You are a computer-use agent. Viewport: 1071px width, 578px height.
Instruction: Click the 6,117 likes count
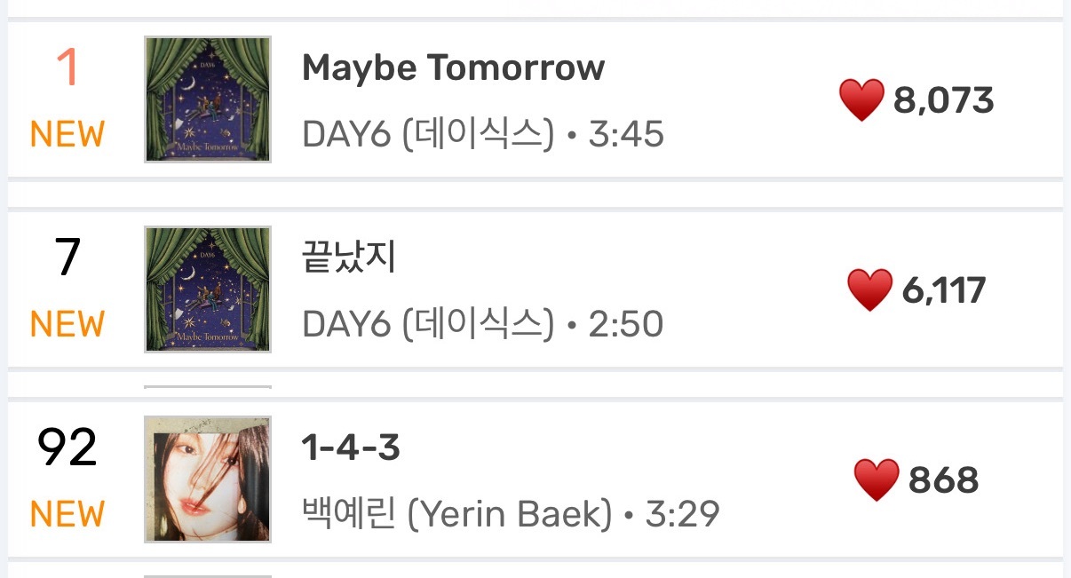point(944,291)
